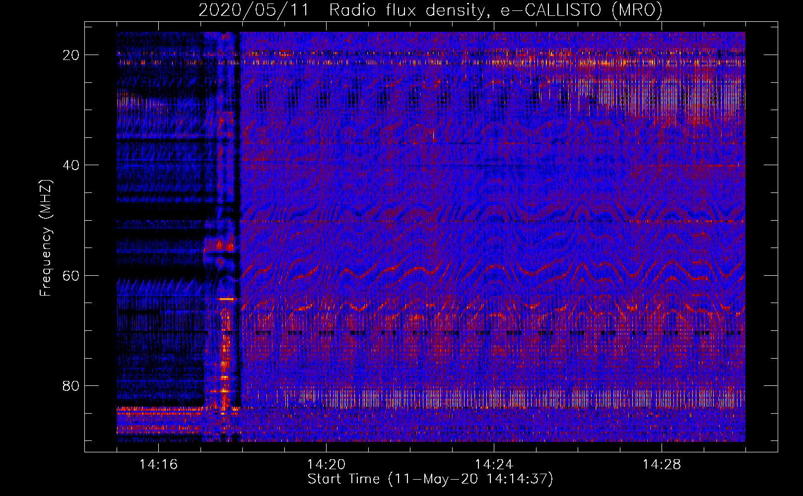The height and width of the screenshot is (496, 803).
Task: Click the time tick label 14:16
Action: pos(158,465)
